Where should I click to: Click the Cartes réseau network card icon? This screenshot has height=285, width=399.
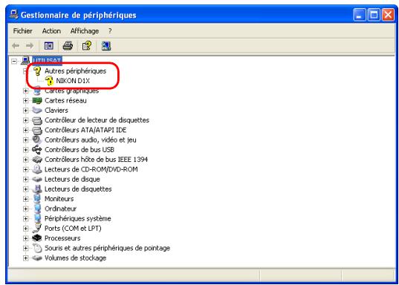tap(37, 101)
